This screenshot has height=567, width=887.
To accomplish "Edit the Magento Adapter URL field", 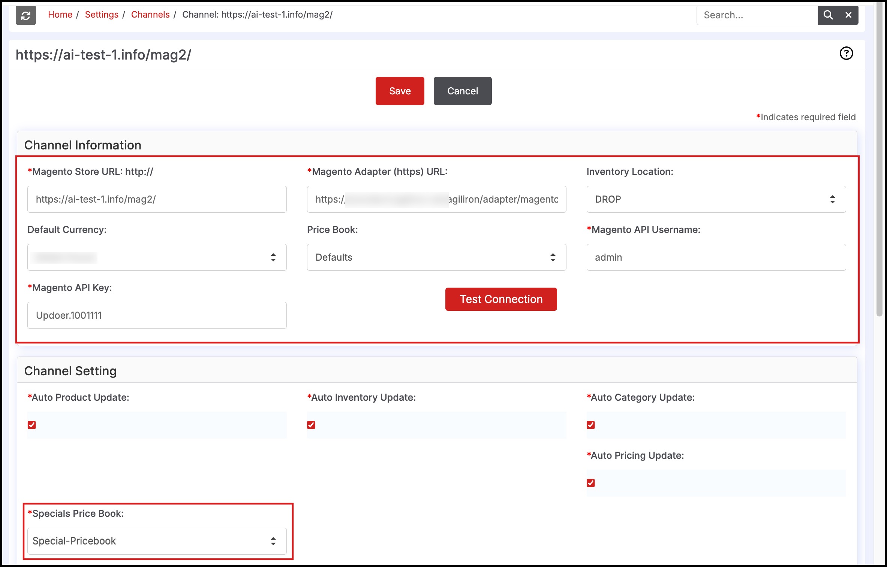I will tap(437, 199).
